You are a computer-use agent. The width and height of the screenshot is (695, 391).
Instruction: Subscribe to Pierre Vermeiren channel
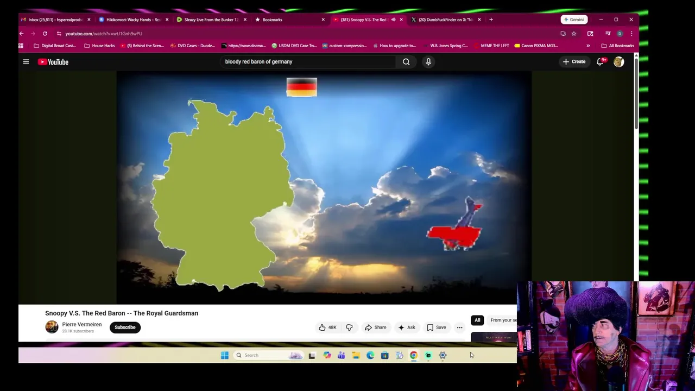point(125,327)
